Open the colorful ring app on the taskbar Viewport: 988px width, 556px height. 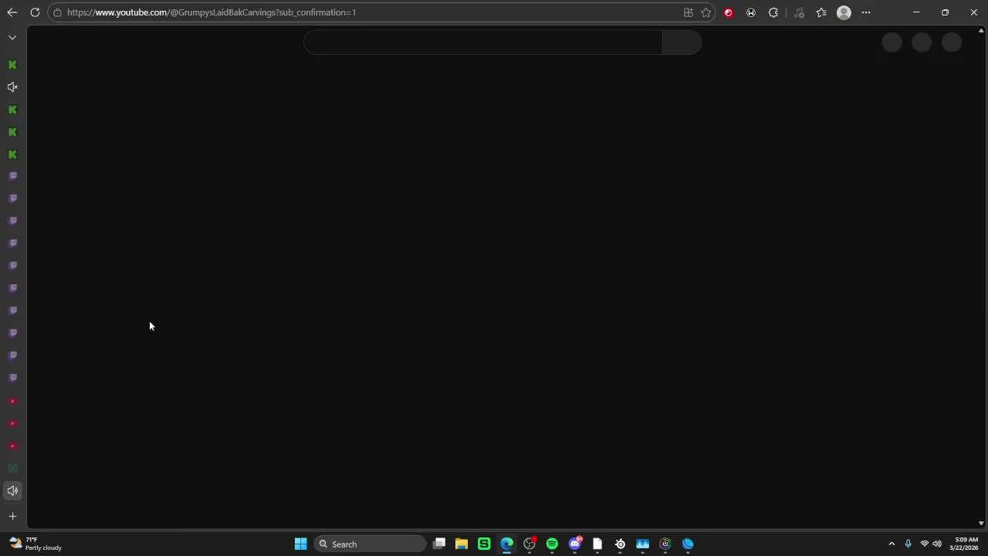(x=665, y=544)
